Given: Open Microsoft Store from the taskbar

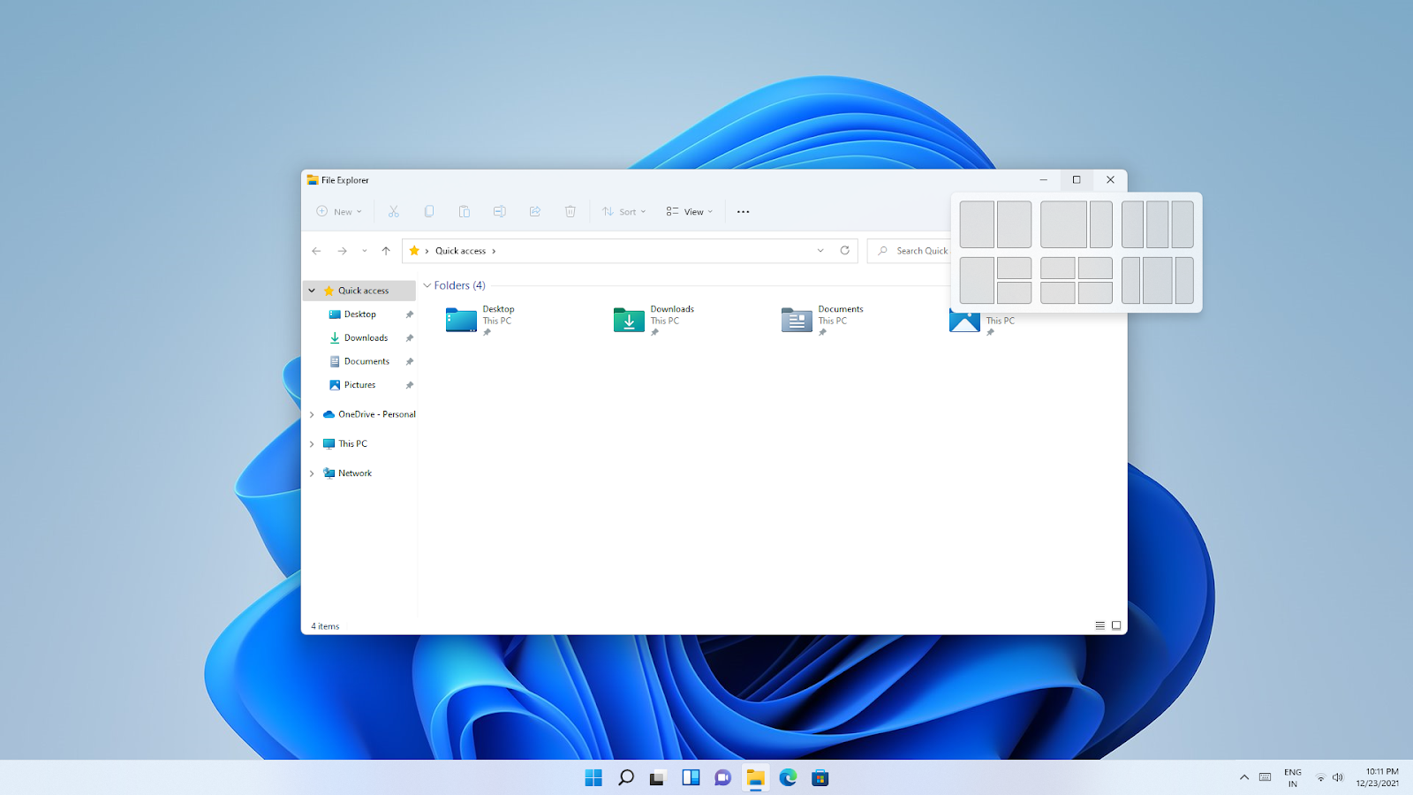Looking at the screenshot, I should click(820, 777).
